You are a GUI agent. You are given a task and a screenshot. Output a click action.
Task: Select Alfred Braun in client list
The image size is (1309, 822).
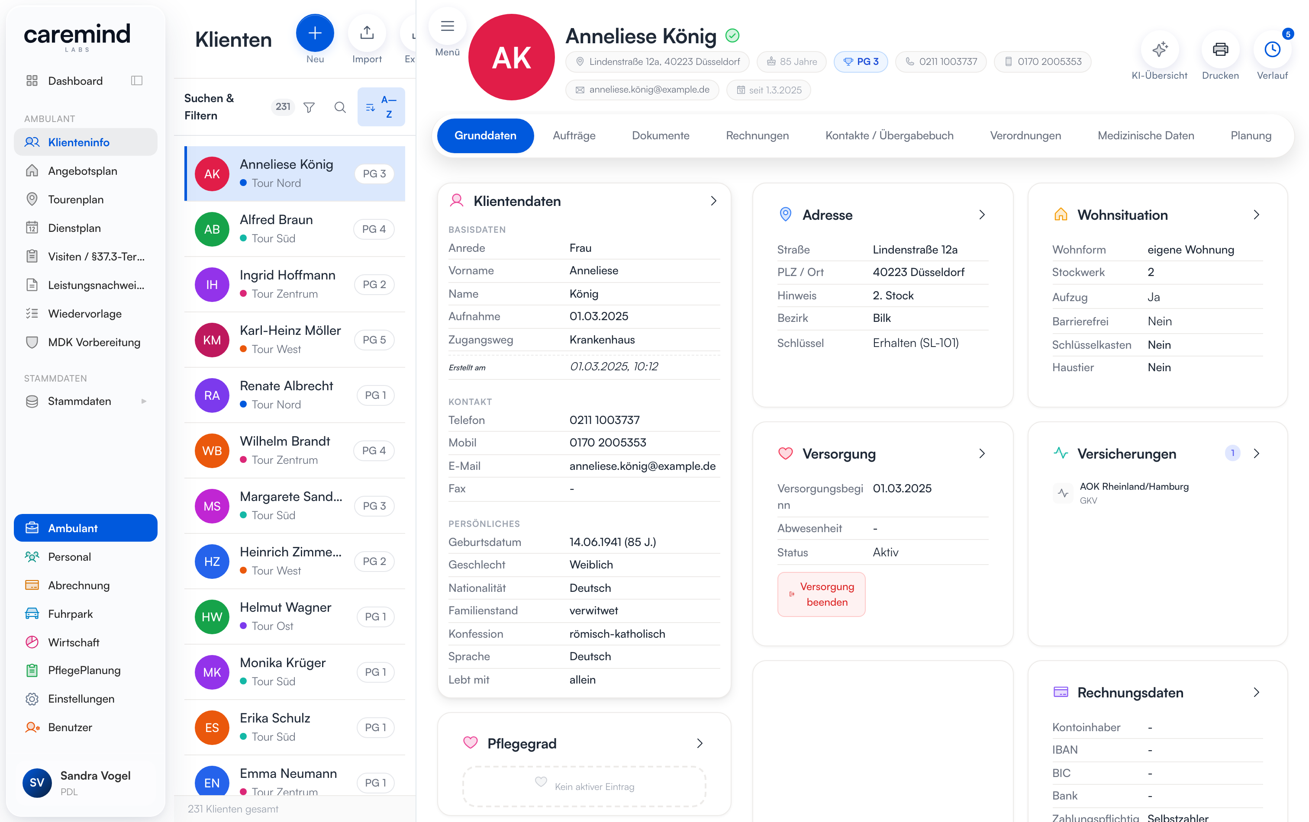295,229
